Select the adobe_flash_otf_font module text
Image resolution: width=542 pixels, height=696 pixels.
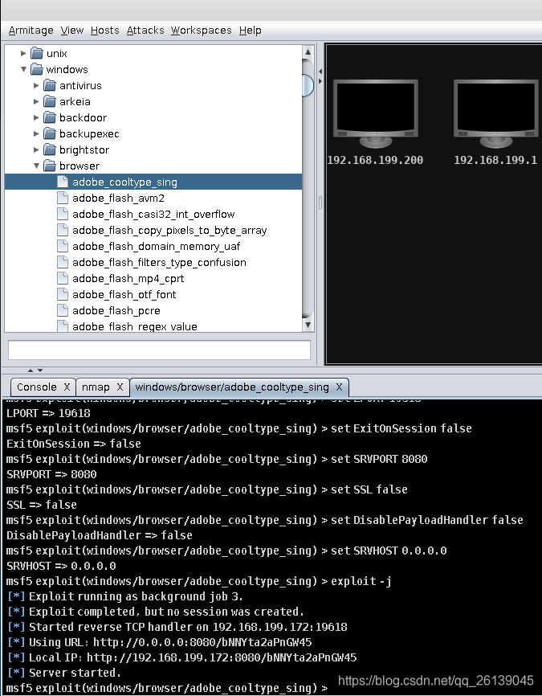coord(124,294)
